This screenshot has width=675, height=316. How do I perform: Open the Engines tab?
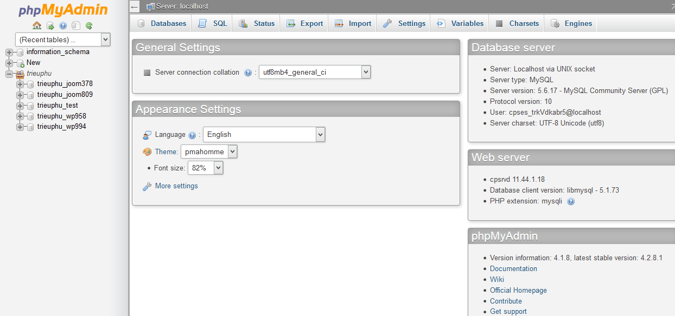[x=571, y=23]
